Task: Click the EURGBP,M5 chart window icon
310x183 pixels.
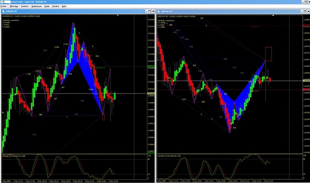Action: point(3,11)
